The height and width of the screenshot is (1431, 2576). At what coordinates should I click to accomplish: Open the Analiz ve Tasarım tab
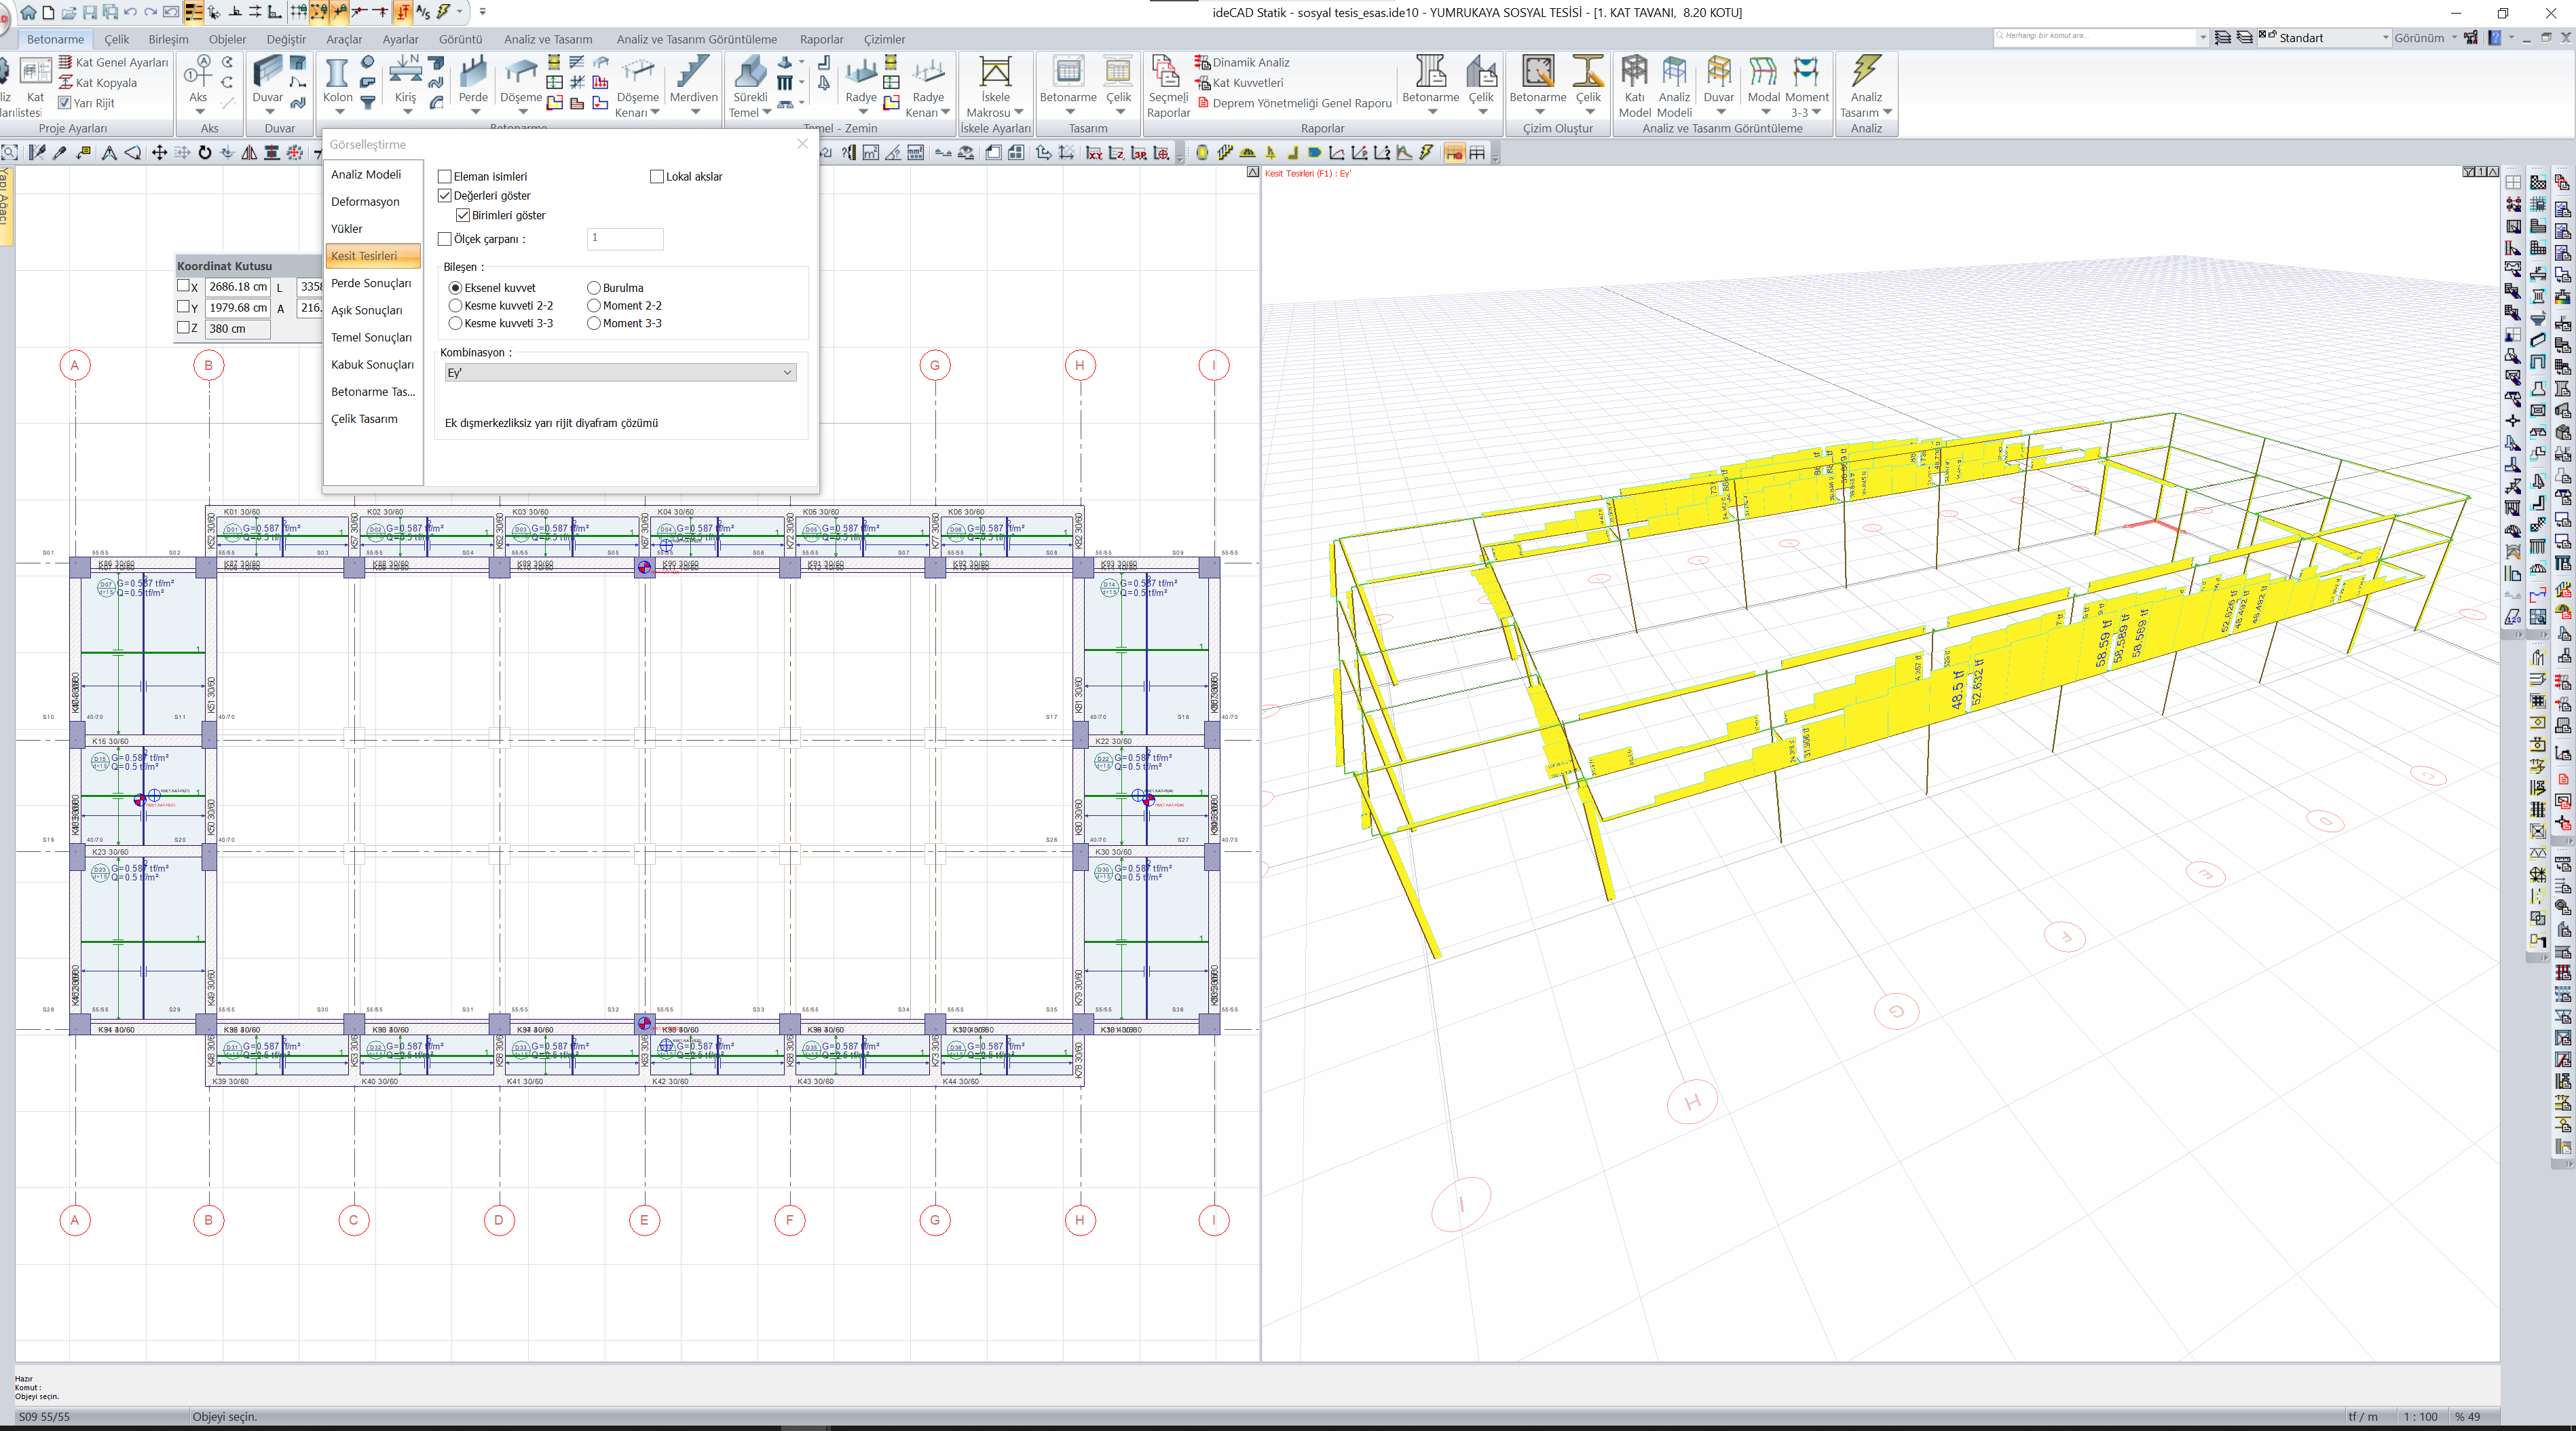tap(548, 39)
